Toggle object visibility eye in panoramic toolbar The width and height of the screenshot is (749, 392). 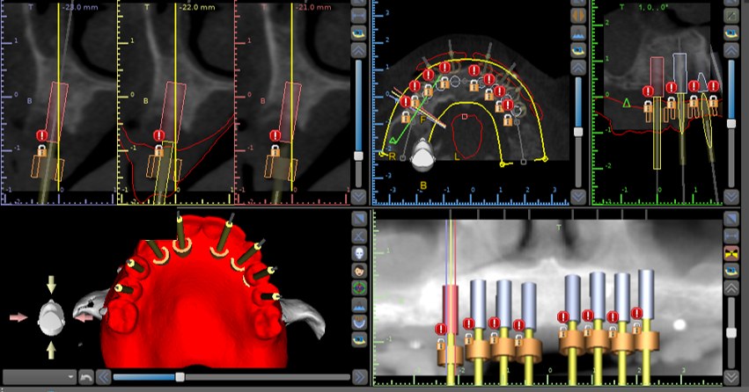[x=731, y=271]
